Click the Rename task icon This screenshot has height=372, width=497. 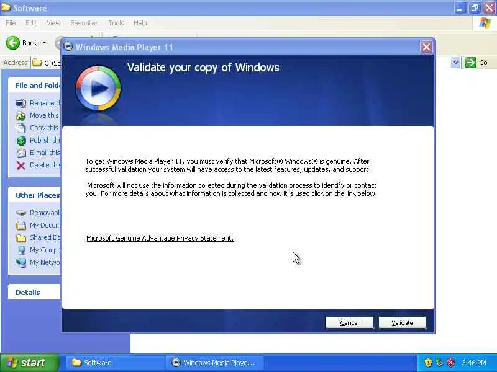[x=21, y=103]
